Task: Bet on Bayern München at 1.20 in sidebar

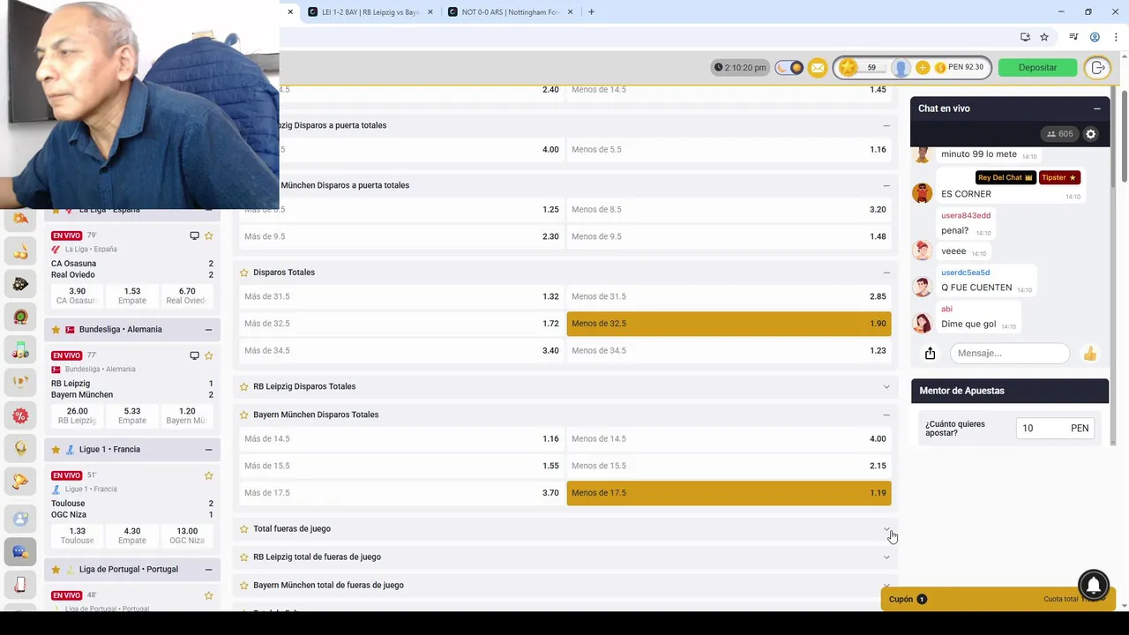Action: (x=187, y=415)
